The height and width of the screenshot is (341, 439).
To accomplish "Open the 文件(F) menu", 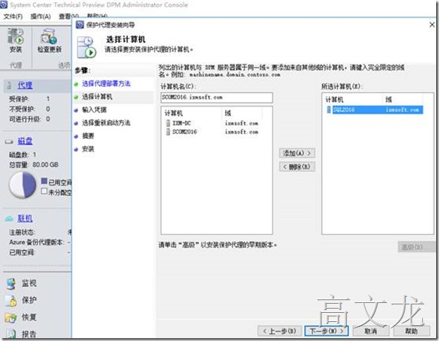I will 13,16.
